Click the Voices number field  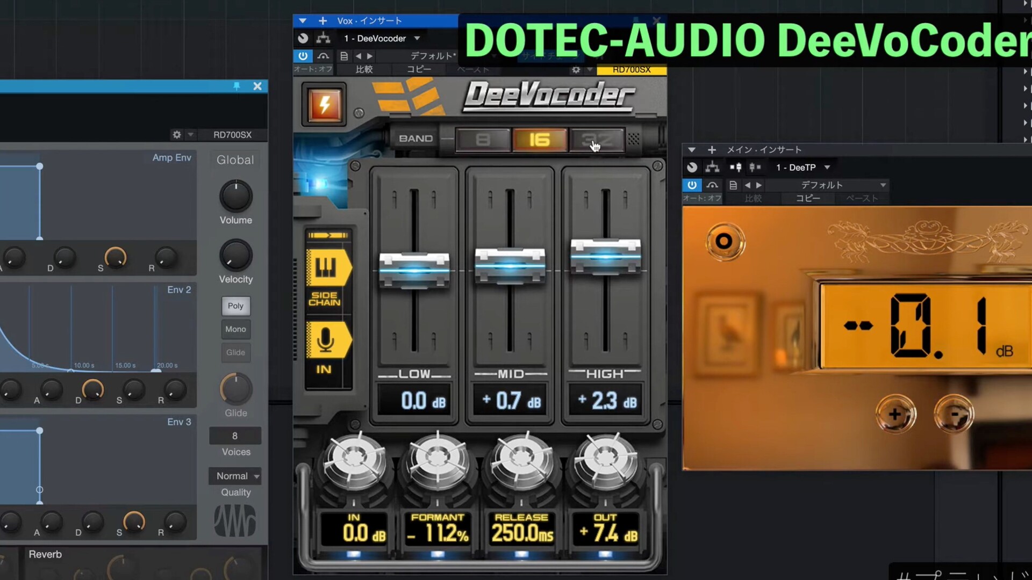[235, 436]
